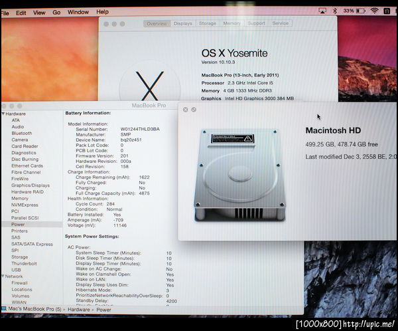Select Parallel SCSI in the sidebar
398x331 pixels.
pos(25,218)
